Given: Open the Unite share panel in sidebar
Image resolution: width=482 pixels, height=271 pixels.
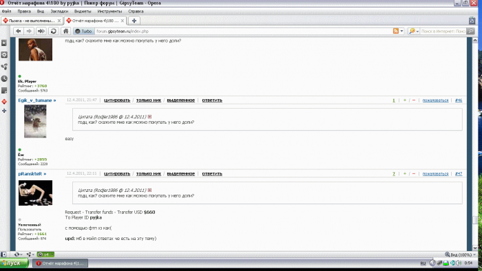Looking at the screenshot, I should click(4, 67).
